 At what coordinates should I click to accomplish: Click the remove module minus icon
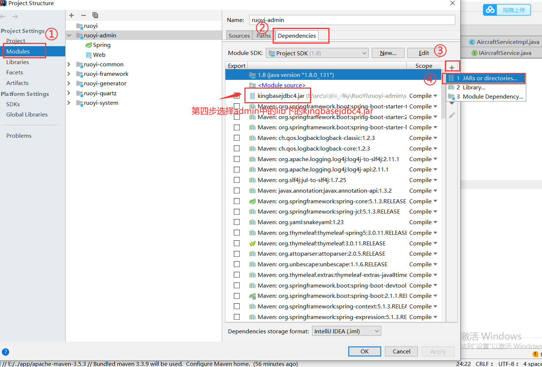83,15
